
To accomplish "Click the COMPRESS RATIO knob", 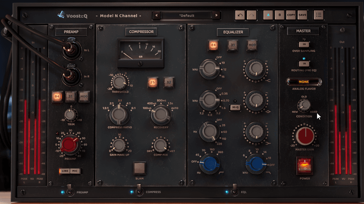I will [119, 114].
